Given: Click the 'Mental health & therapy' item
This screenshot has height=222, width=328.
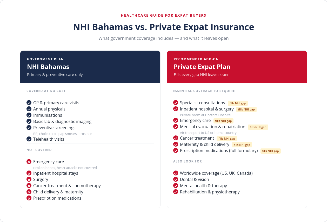Looking at the screenshot, I should pos(203,186).
